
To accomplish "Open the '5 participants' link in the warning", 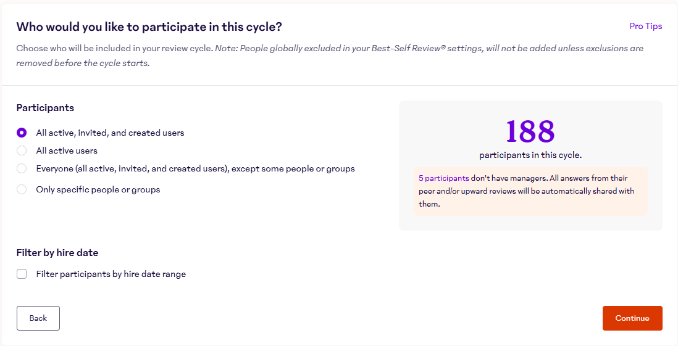I will tap(443, 178).
